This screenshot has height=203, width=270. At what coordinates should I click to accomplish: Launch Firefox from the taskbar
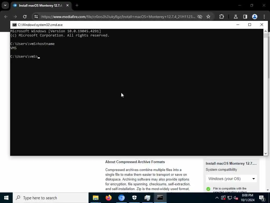click(108, 198)
